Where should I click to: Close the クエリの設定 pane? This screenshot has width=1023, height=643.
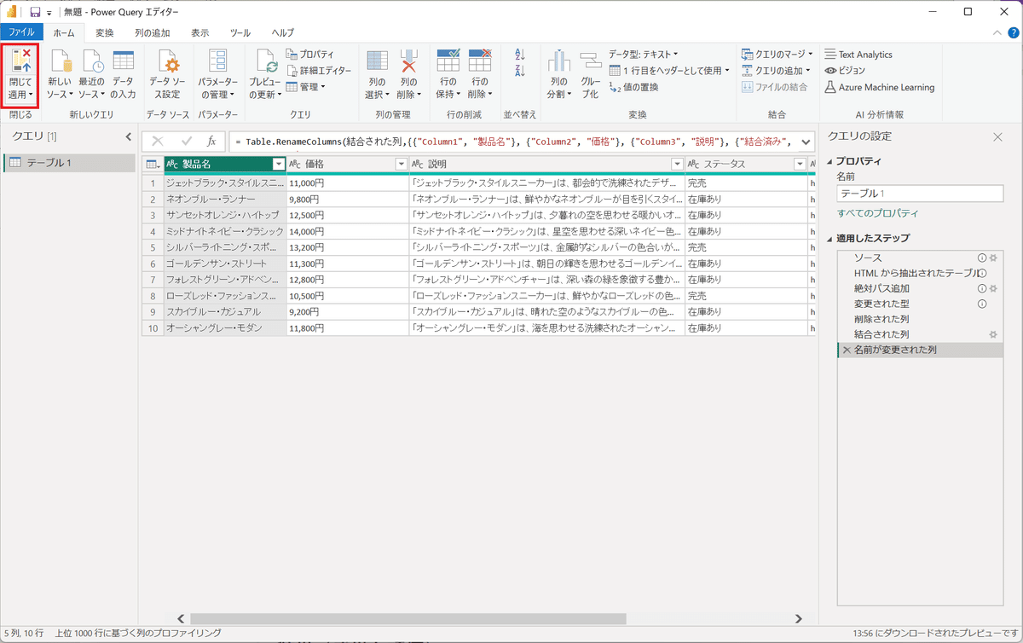[x=997, y=136]
